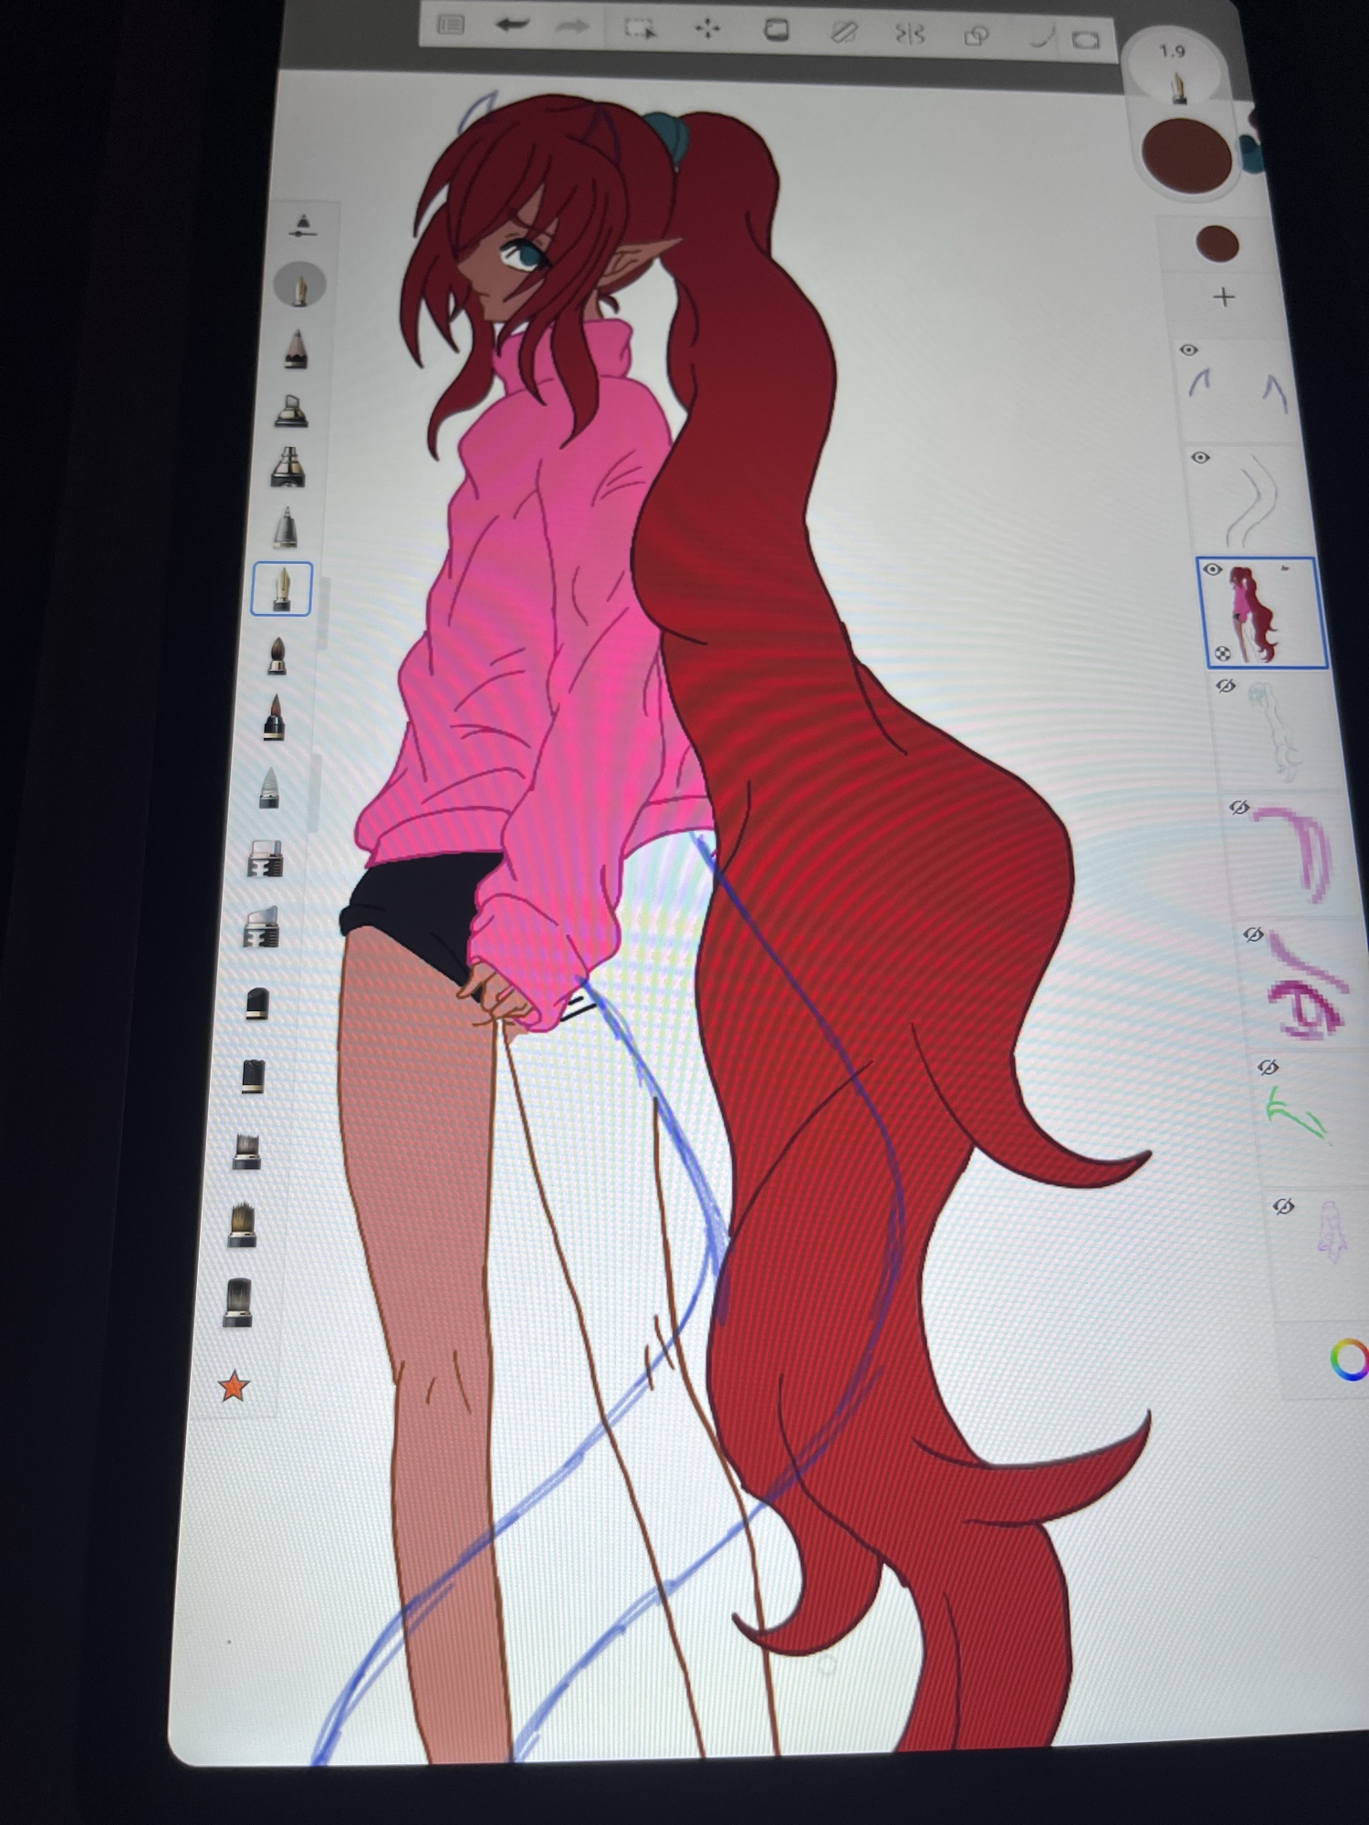Open the main menu list icon
The width and height of the screenshot is (1369, 1825).
(x=451, y=25)
